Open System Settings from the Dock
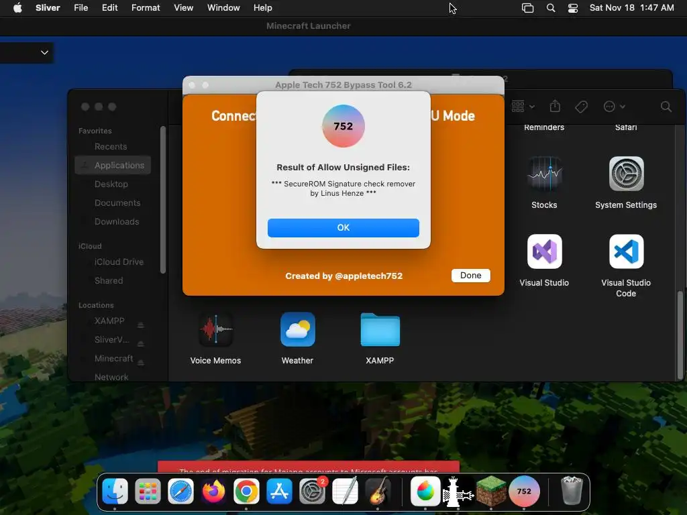This screenshot has width=687, height=515. point(312,491)
